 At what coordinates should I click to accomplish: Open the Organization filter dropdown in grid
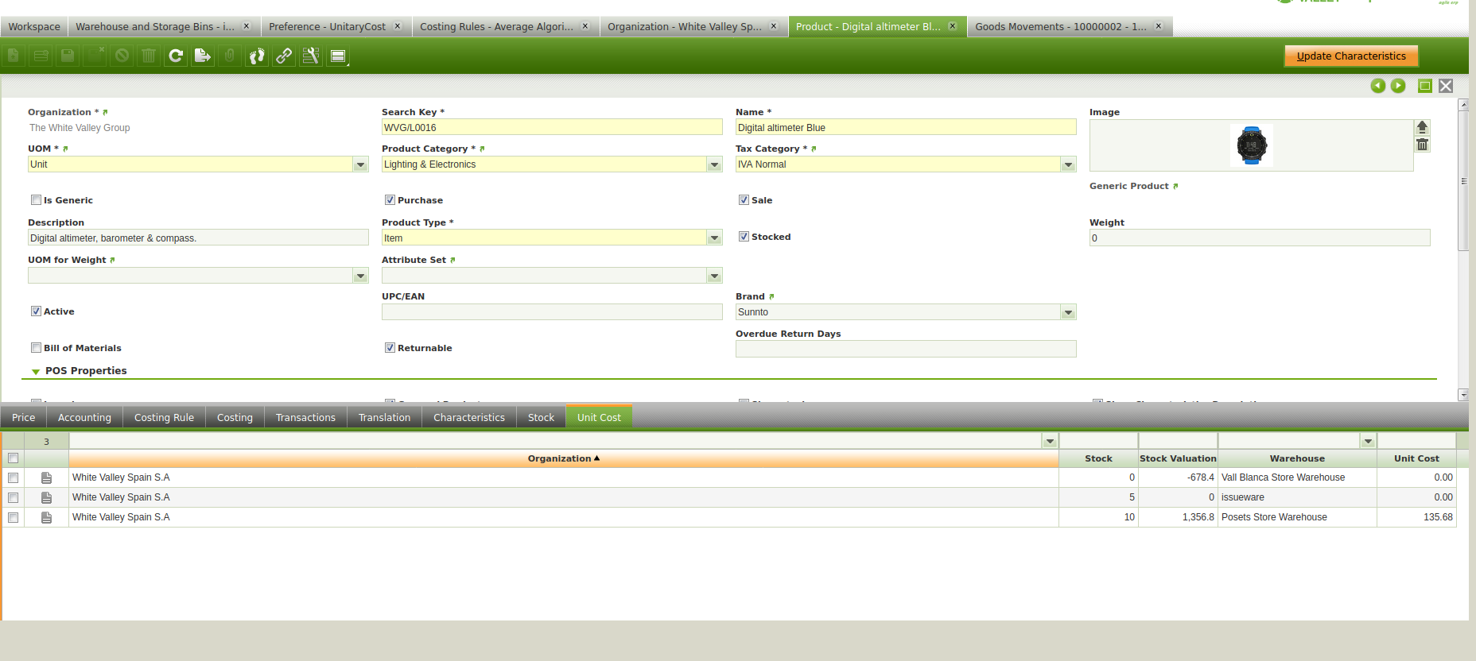tap(1050, 441)
